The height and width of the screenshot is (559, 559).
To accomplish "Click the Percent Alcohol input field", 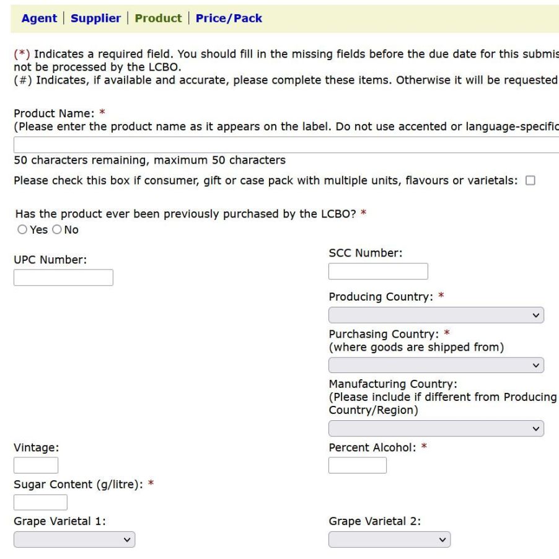I will (x=357, y=465).
